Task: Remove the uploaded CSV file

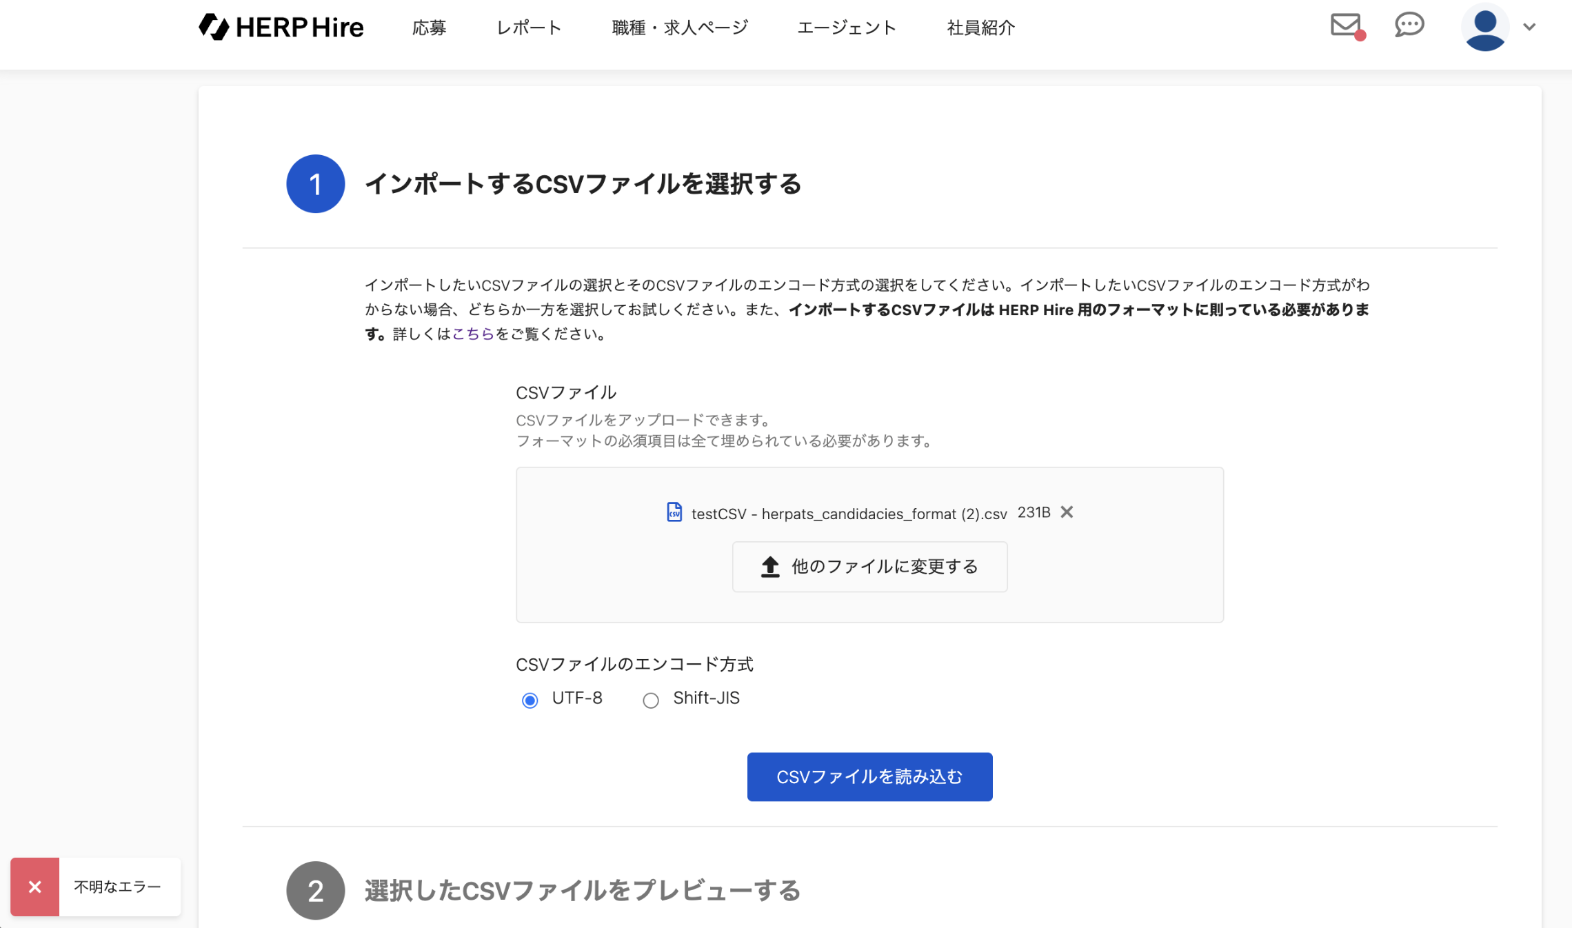Action: point(1067,512)
